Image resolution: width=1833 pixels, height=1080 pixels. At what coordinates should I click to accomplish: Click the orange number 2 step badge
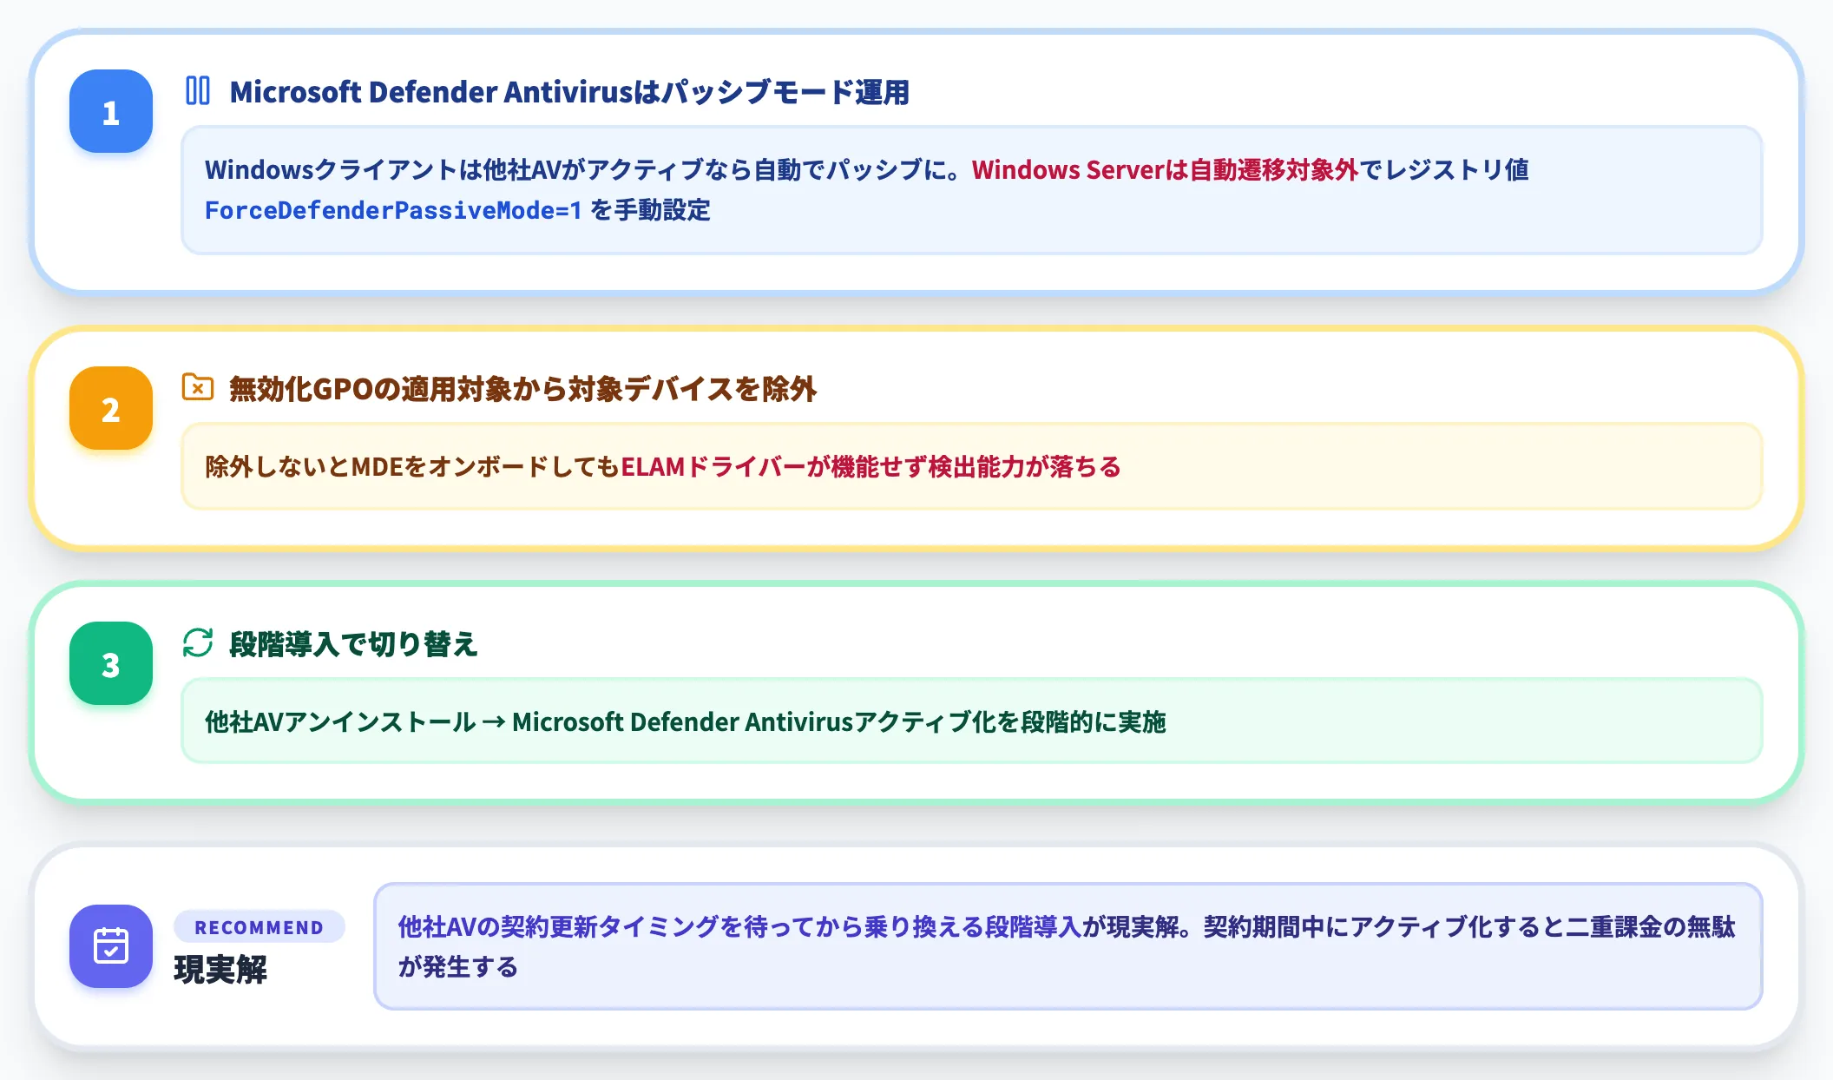coord(111,408)
